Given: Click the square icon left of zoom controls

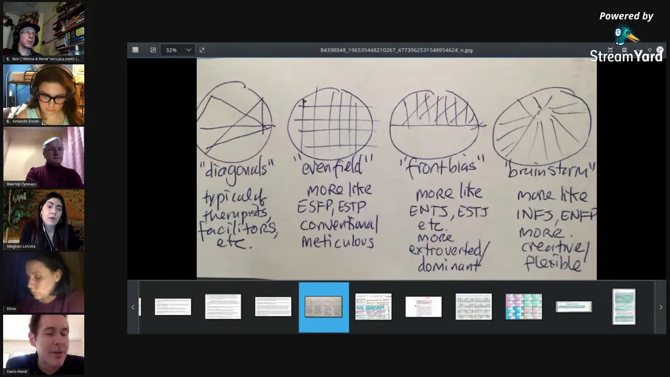Looking at the screenshot, I should (135, 50).
